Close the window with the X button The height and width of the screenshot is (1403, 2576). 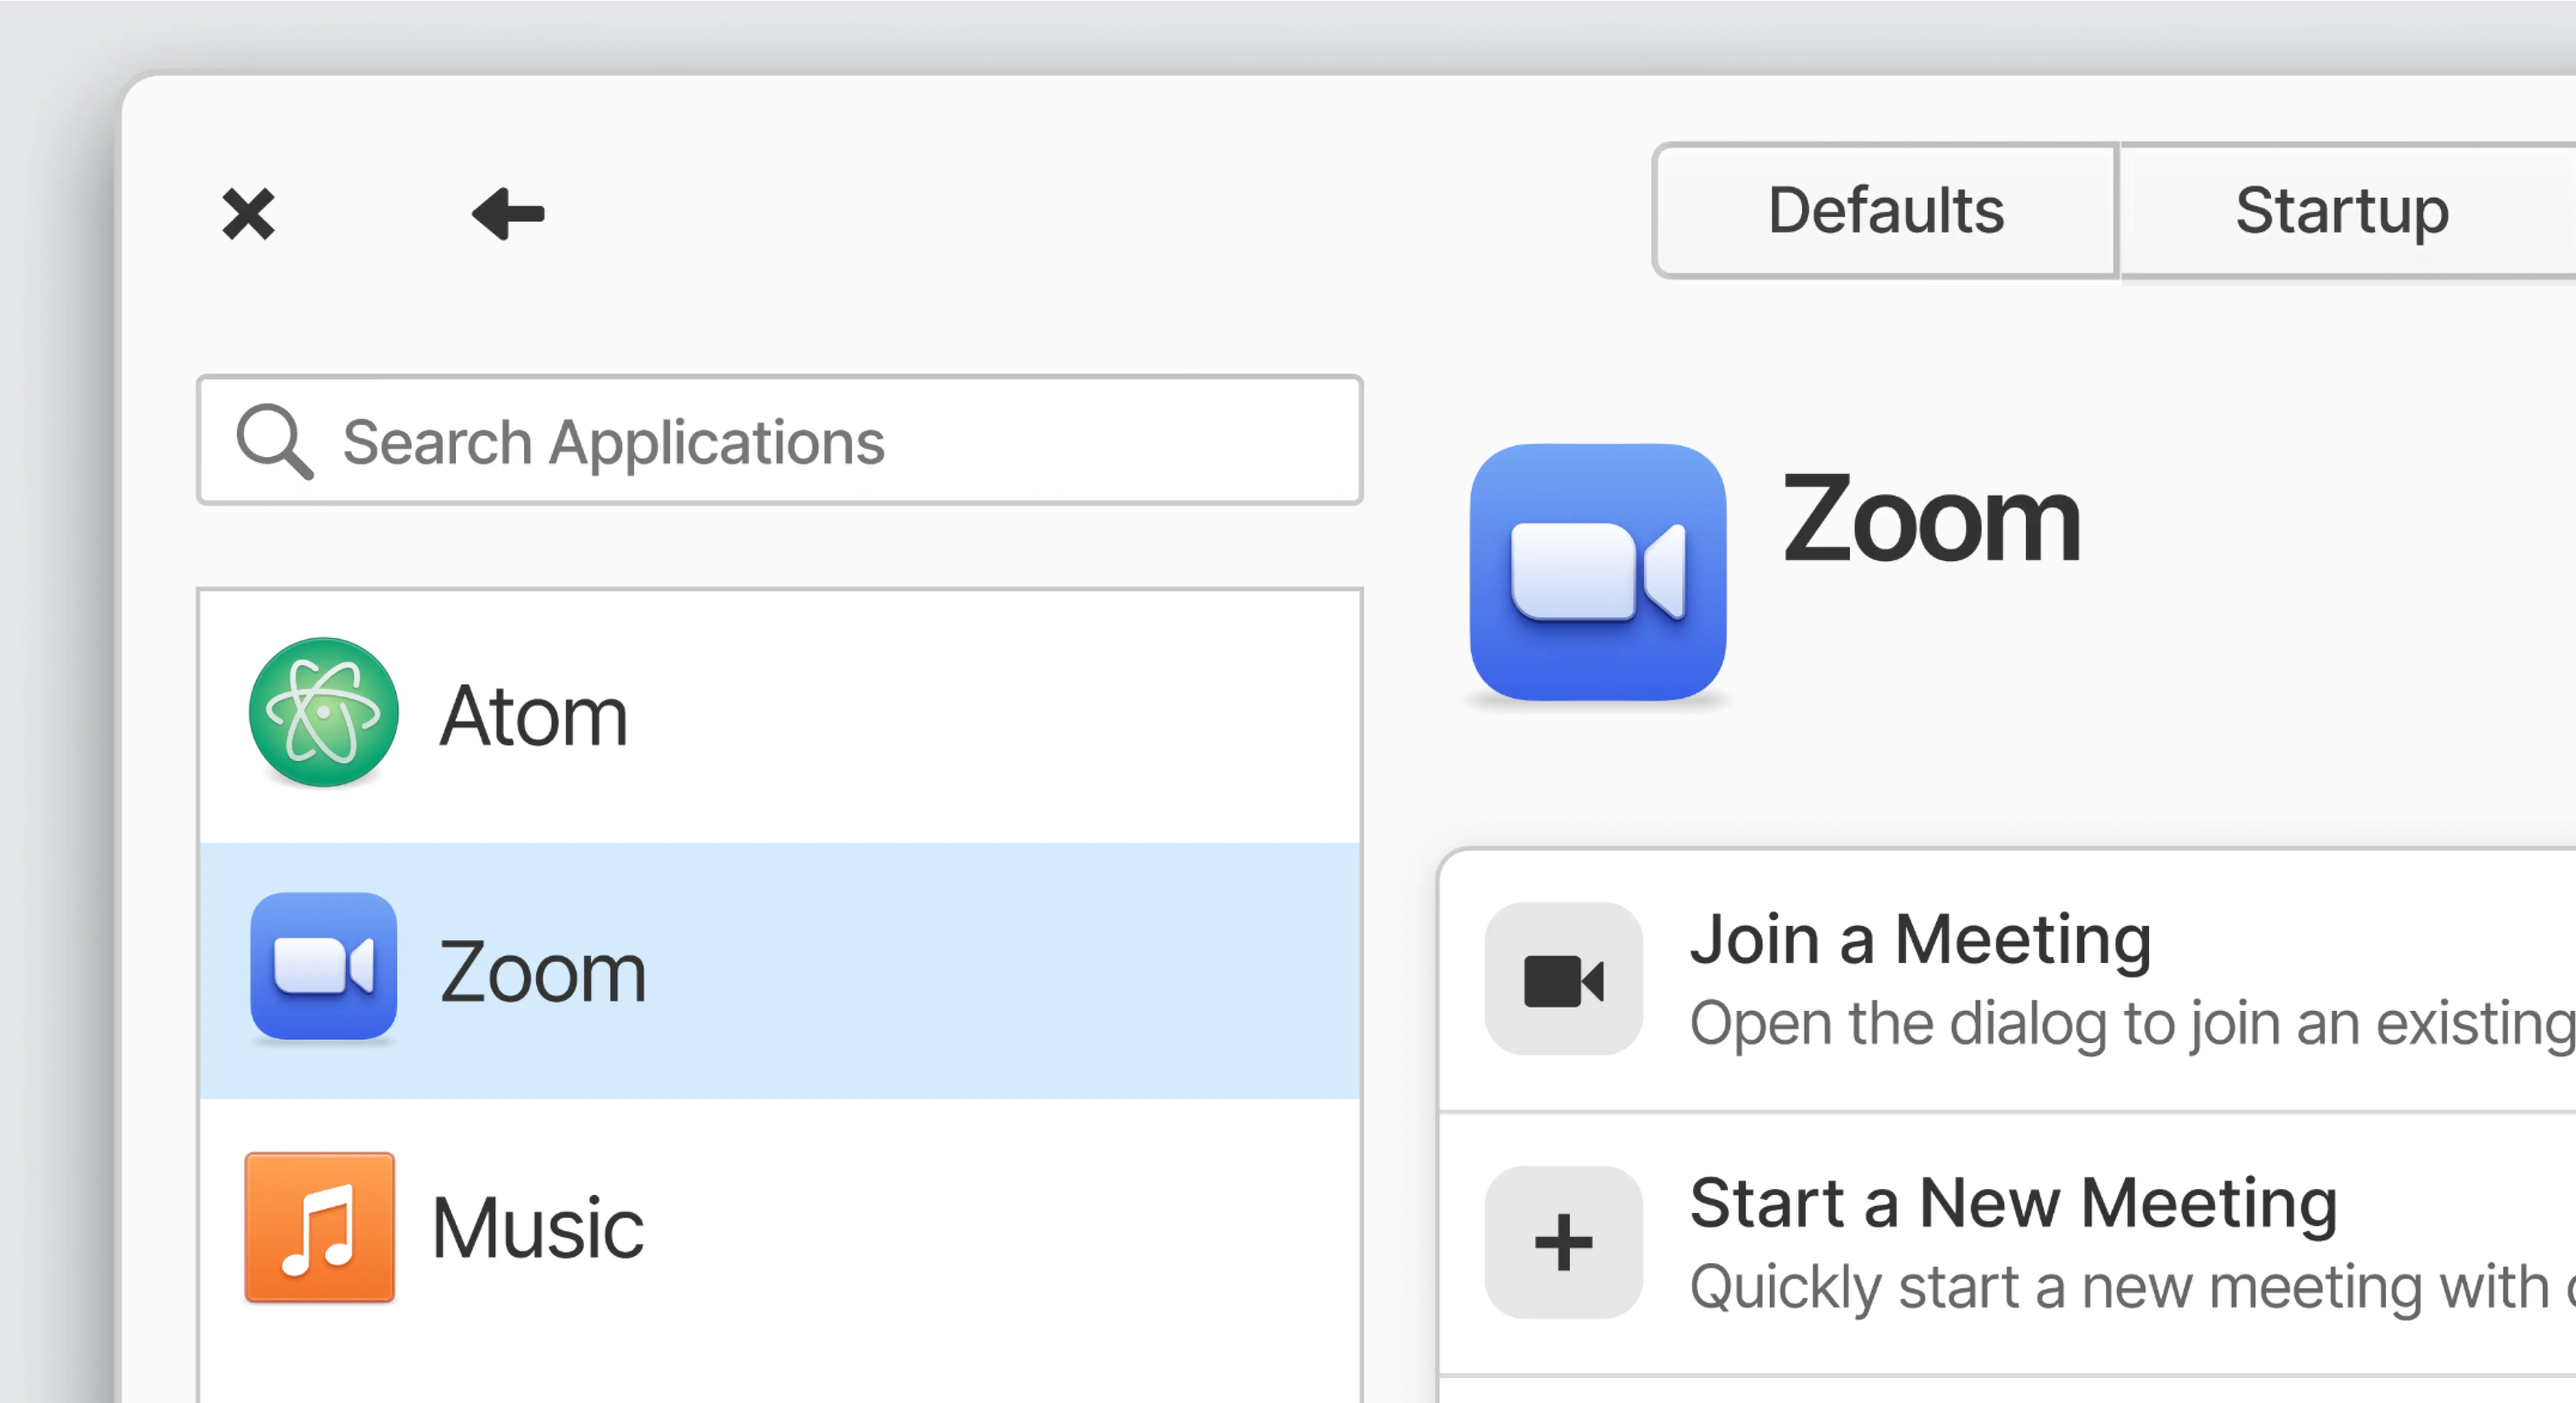tap(248, 213)
